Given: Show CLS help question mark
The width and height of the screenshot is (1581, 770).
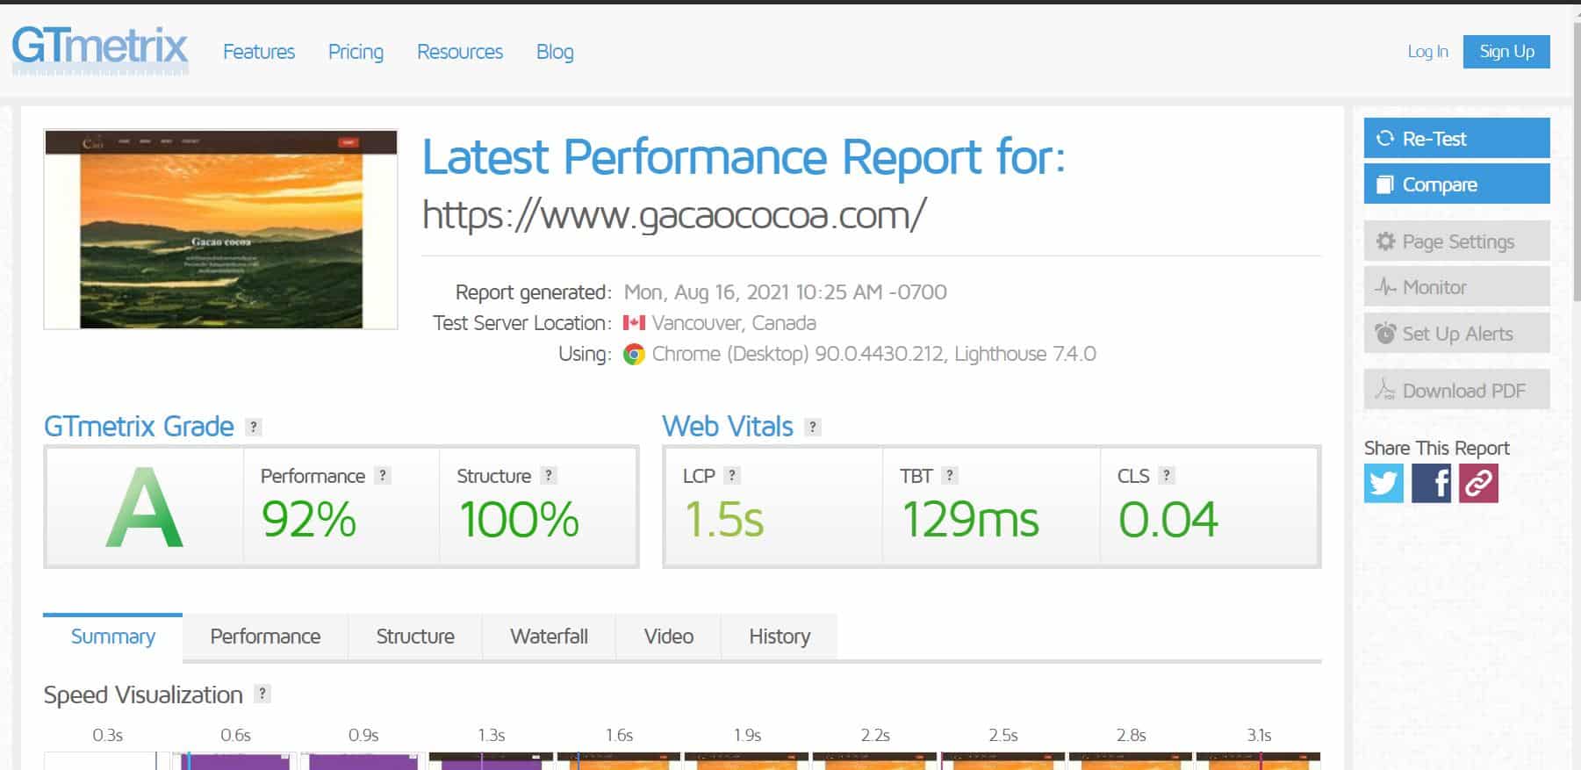Looking at the screenshot, I should click(1166, 475).
